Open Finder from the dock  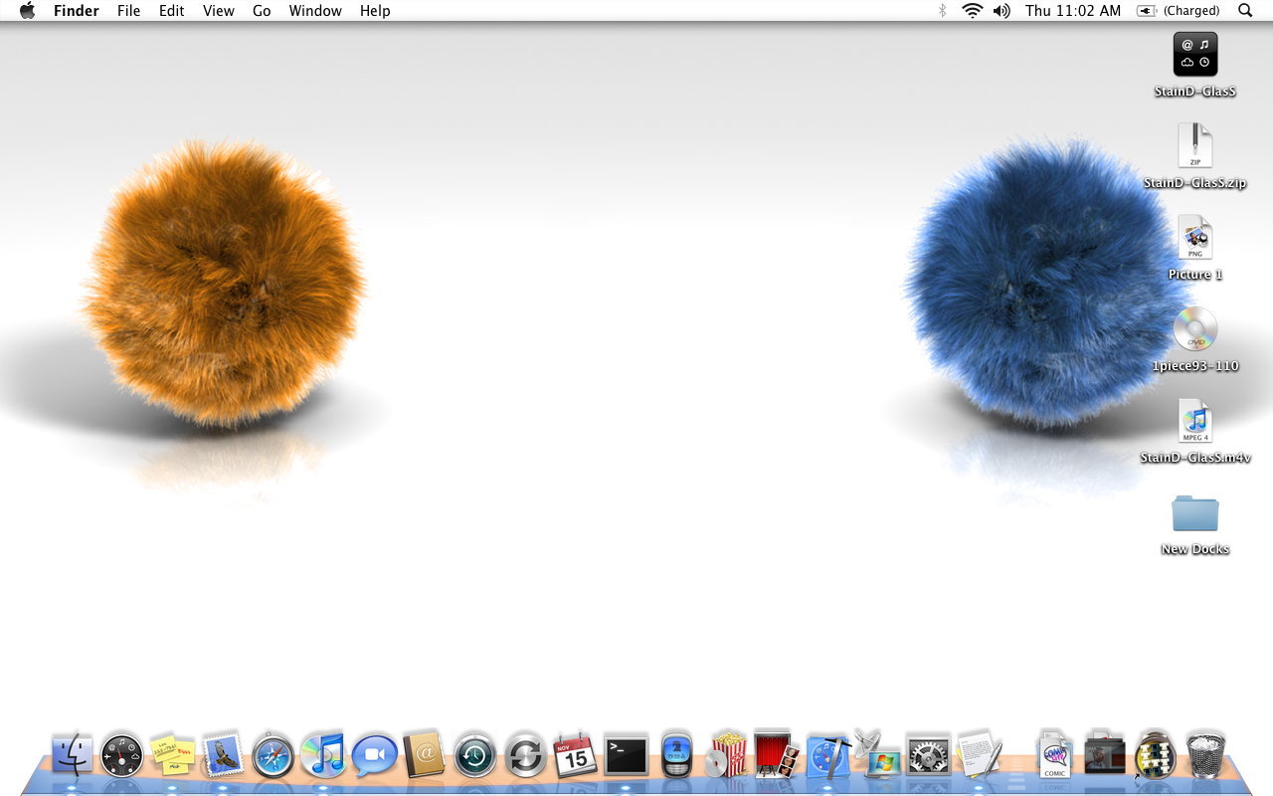(x=72, y=756)
